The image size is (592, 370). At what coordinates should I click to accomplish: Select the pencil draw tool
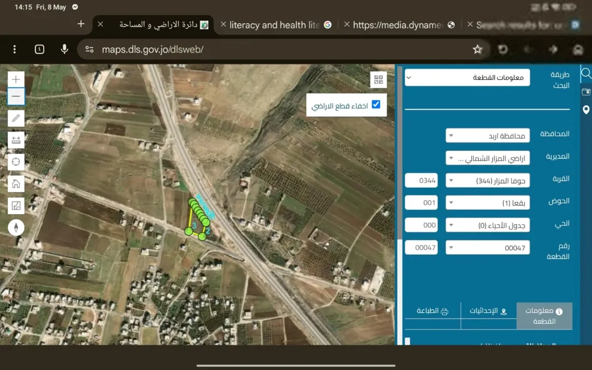(x=16, y=118)
